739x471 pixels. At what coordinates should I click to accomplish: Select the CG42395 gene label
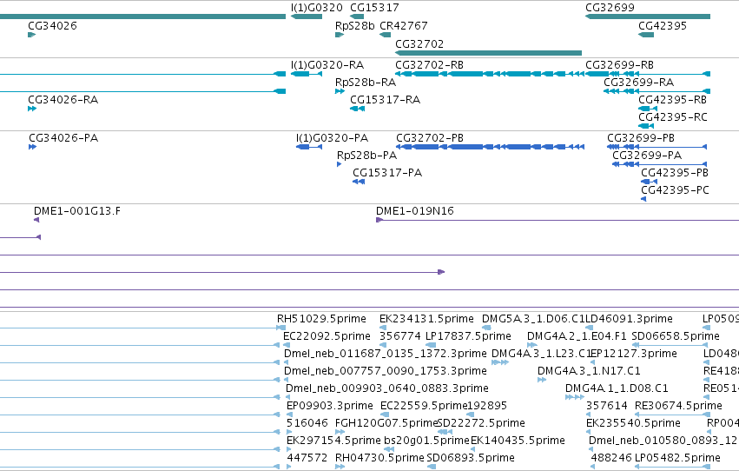[663, 25]
